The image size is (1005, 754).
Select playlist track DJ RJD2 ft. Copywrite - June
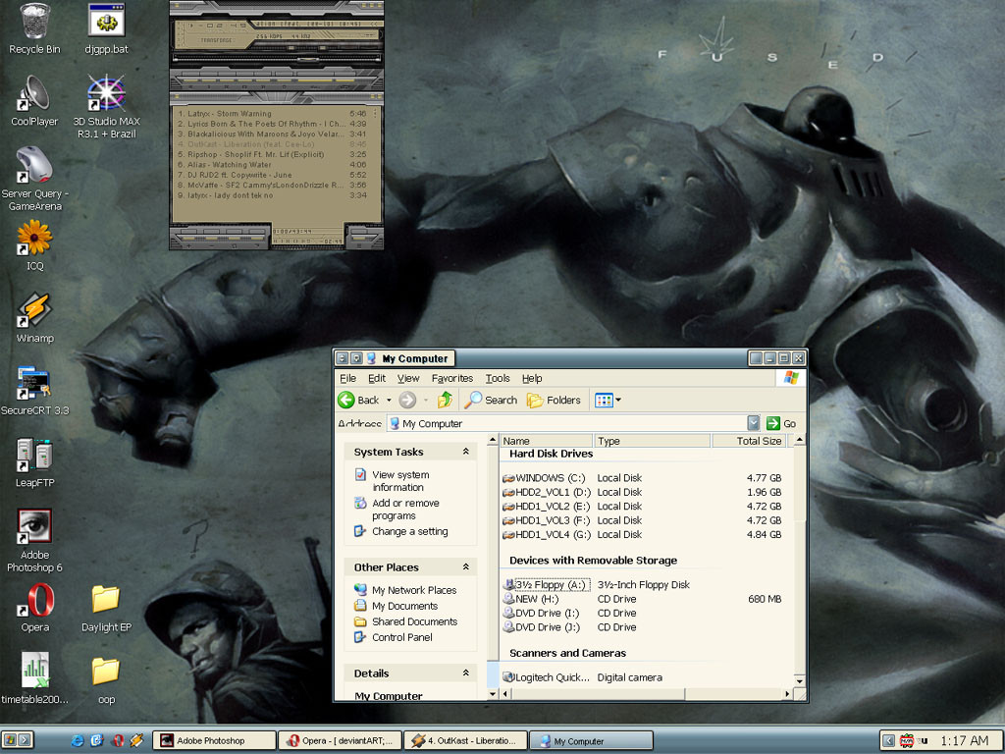coord(272,175)
